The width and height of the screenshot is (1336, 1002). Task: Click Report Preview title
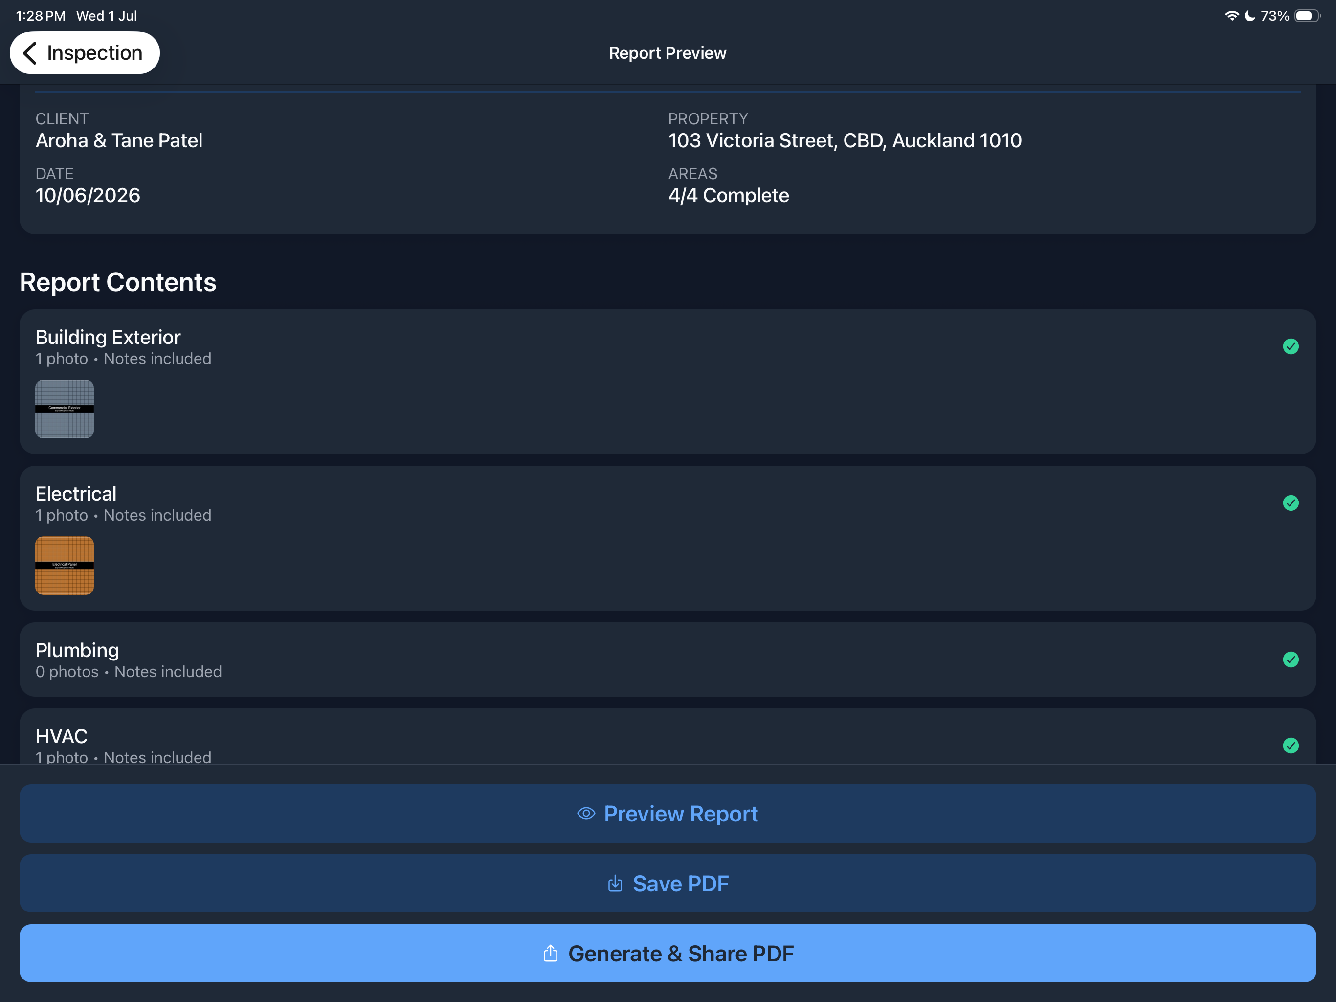point(668,53)
